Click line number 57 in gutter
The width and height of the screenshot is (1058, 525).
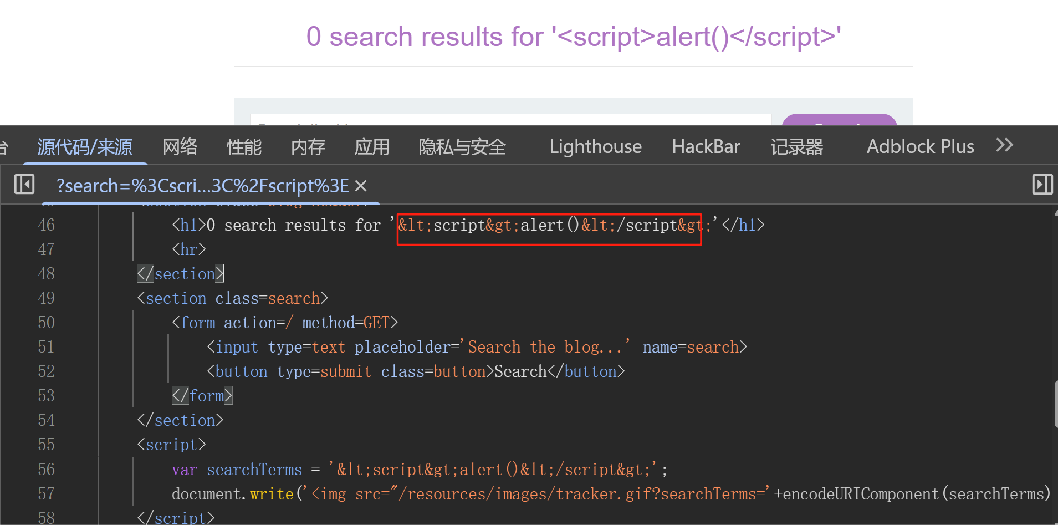click(x=47, y=494)
